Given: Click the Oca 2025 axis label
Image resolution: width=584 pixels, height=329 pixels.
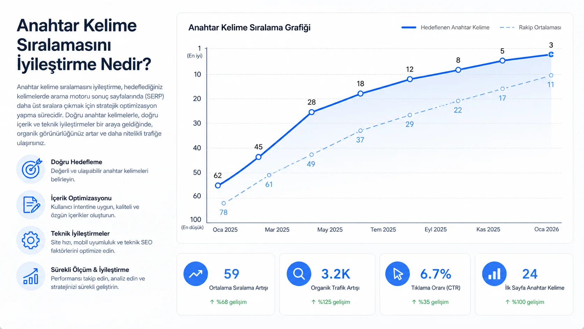Looking at the screenshot, I should tap(225, 230).
